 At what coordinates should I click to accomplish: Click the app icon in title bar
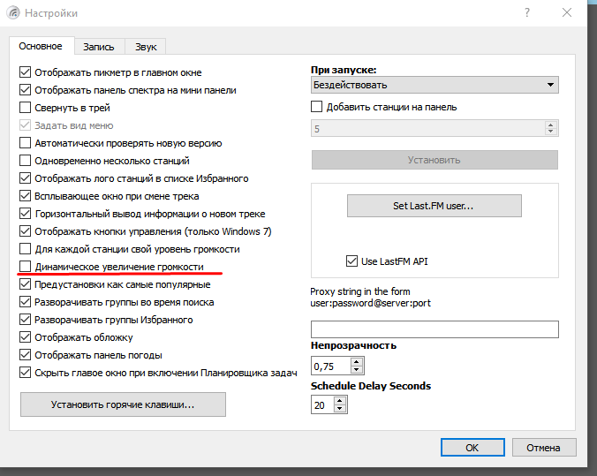[13, 13]
